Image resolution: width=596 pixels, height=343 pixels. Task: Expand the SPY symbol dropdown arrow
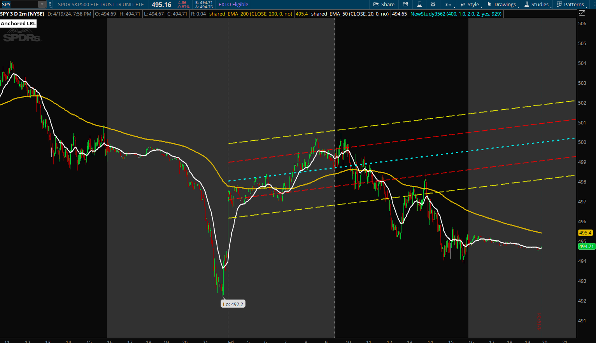click(x=42, y=5)
